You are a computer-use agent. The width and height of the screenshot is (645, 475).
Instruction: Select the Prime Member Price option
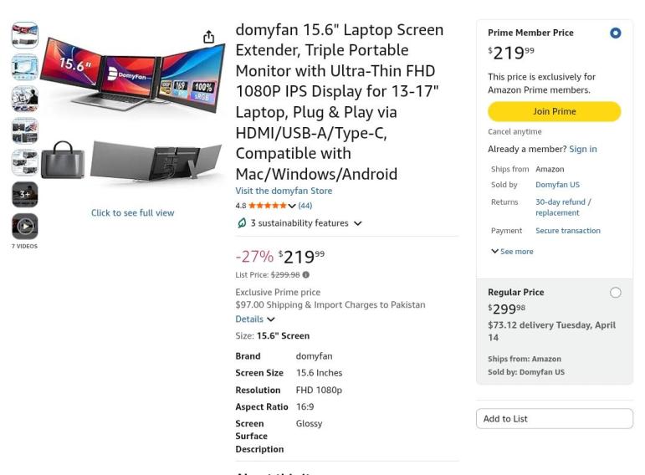tap(616, 33)
